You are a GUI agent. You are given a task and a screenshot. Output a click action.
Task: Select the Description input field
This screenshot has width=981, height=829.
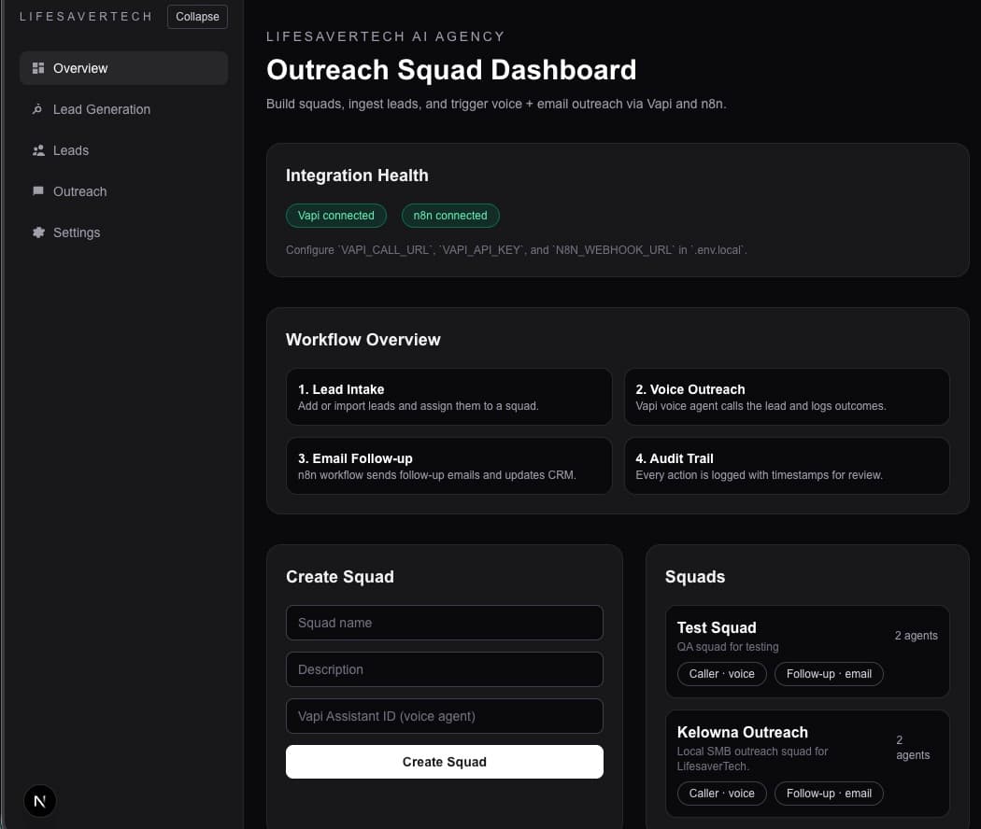[444, 669]
